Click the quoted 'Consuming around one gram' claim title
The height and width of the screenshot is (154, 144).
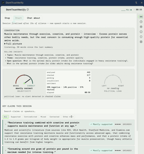(43, 150)
